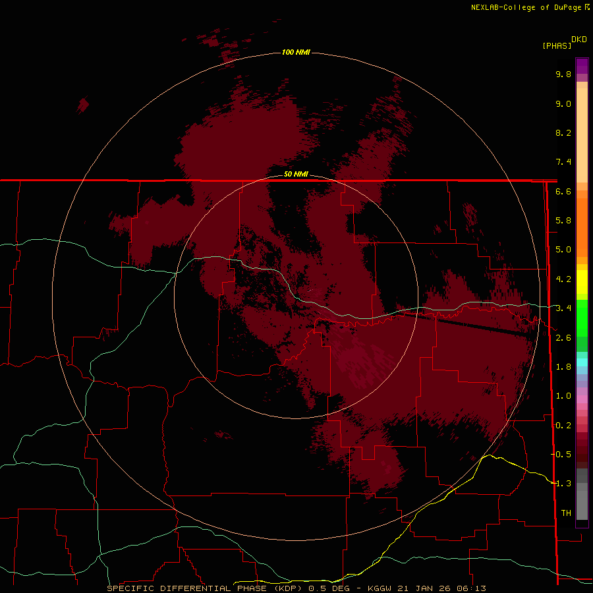Pick the purple top segment of the color bar

click(x=582, y=66)
